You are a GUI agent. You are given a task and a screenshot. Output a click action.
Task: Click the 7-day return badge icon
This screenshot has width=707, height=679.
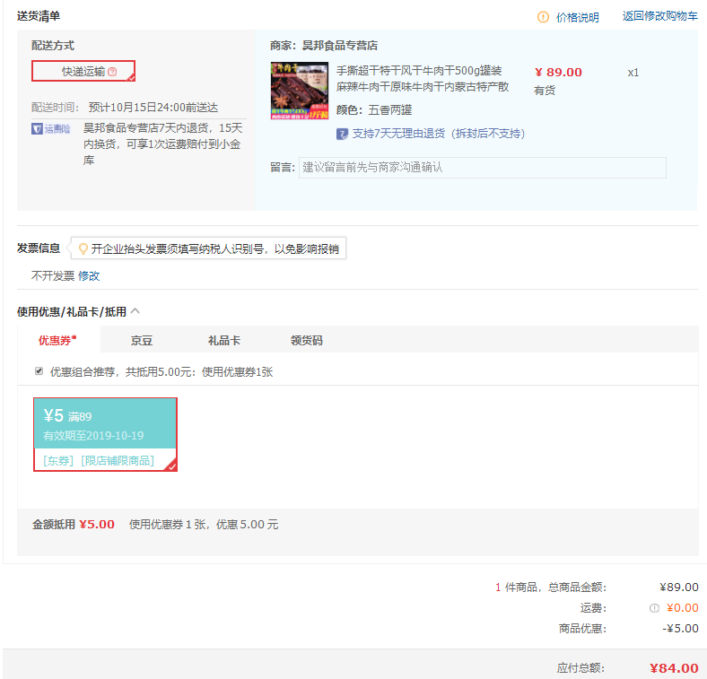(x=342, y=134)
